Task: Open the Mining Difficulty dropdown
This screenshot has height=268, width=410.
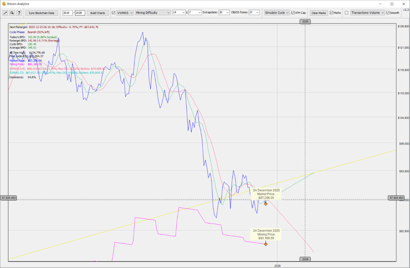Action: [x=153, y=13]
